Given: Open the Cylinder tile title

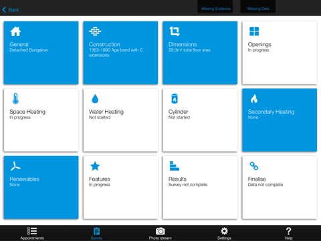Looking at the screenshot, I should click(x=179, y=112).
